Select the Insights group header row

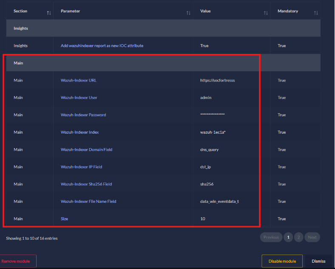163,28
